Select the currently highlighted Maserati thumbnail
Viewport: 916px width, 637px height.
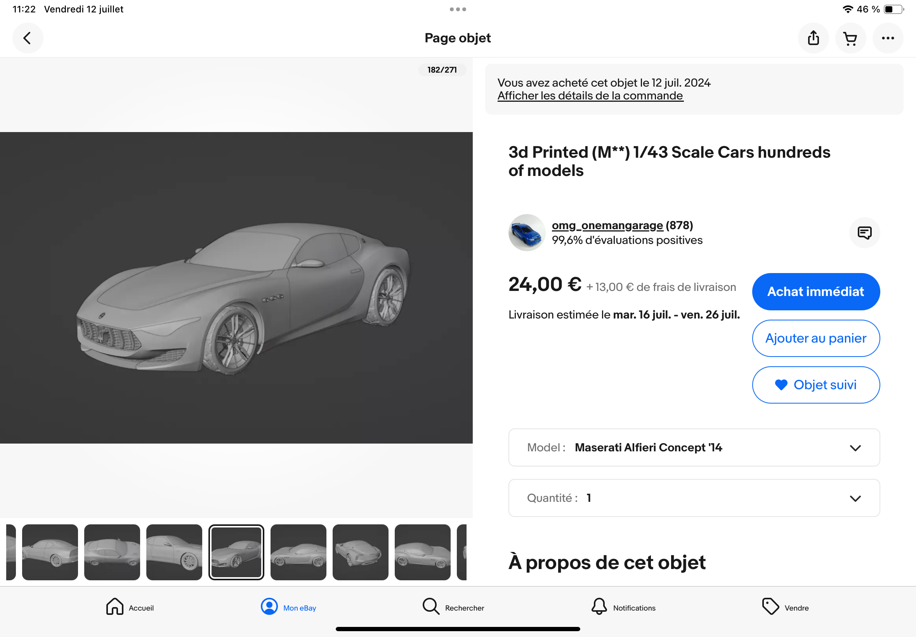[236, 552]
